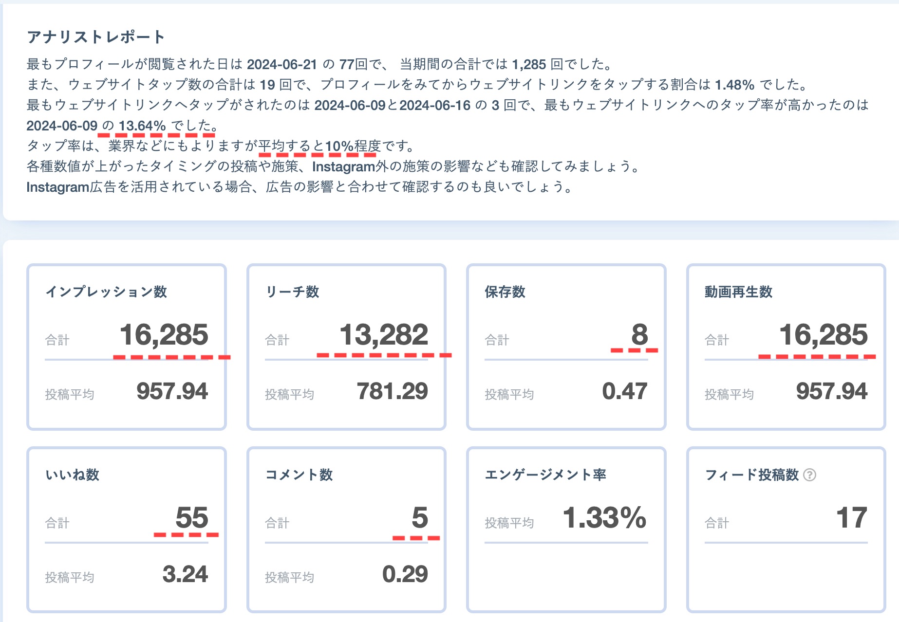The height and width of the screenshot is (622, 899).
Task: Click the フィード投稿数 total 17
Action: (852, 517)
